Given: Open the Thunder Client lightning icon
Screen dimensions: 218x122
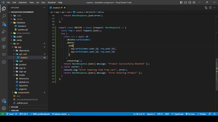Looking at the screenshot, I should pyautogui.click(x=4, y=47).
